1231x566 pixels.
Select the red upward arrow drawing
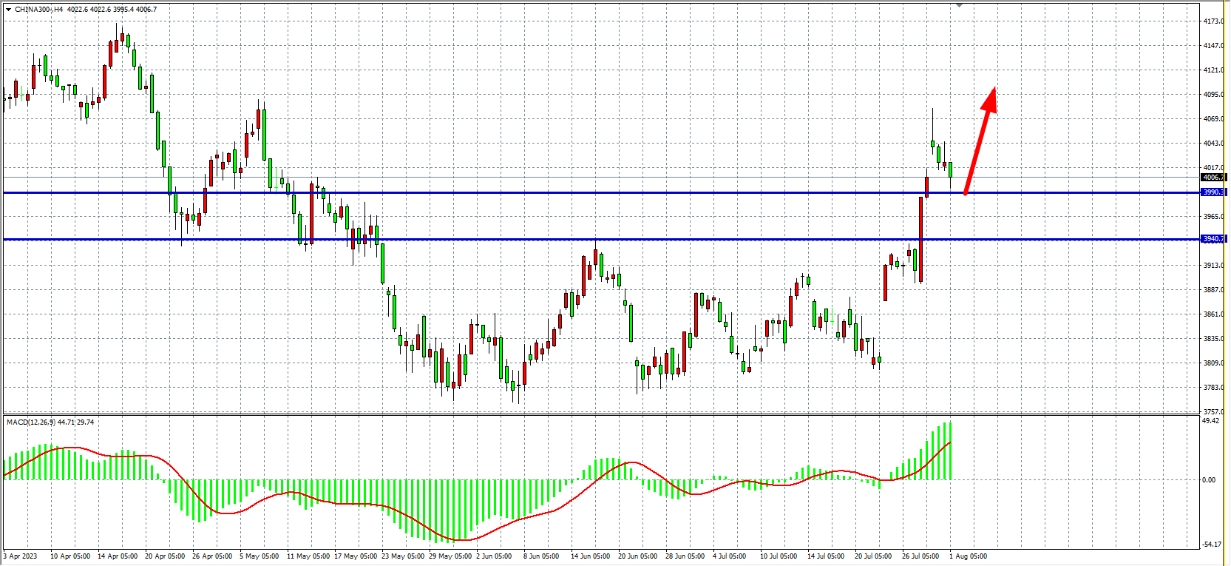[979, 141]
